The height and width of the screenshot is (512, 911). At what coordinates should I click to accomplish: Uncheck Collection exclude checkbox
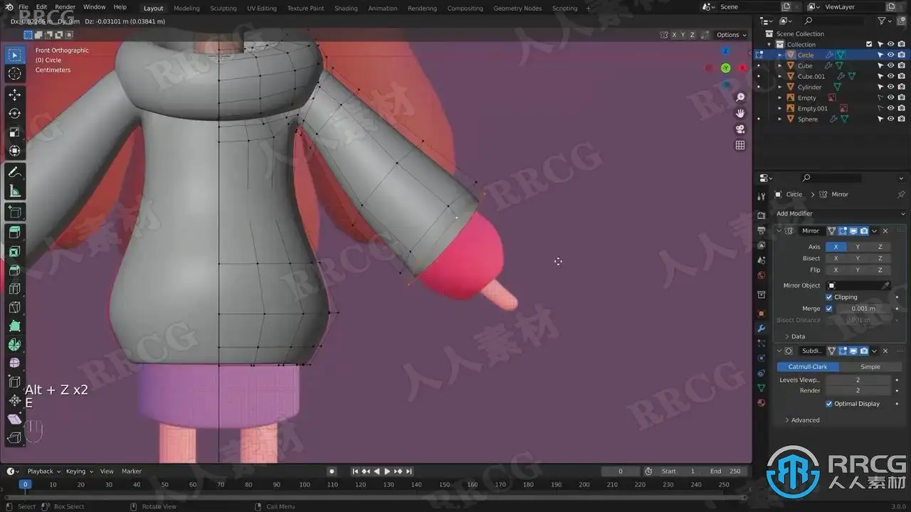[x=869, y=44]
